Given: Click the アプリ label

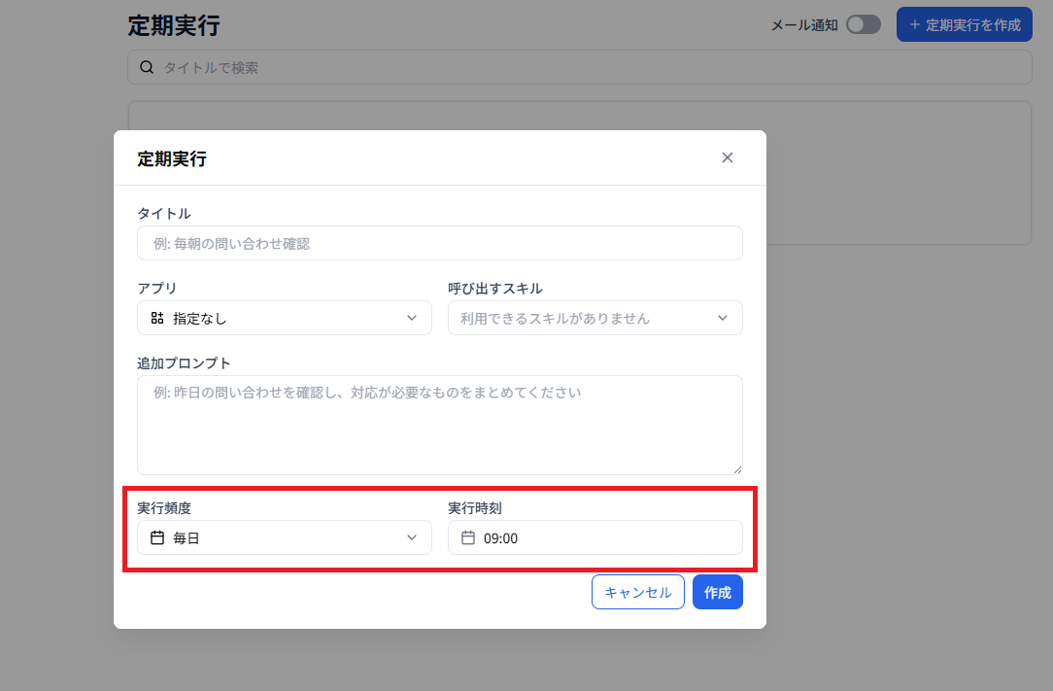Looking at the screenshot, I should click(157, 289).
